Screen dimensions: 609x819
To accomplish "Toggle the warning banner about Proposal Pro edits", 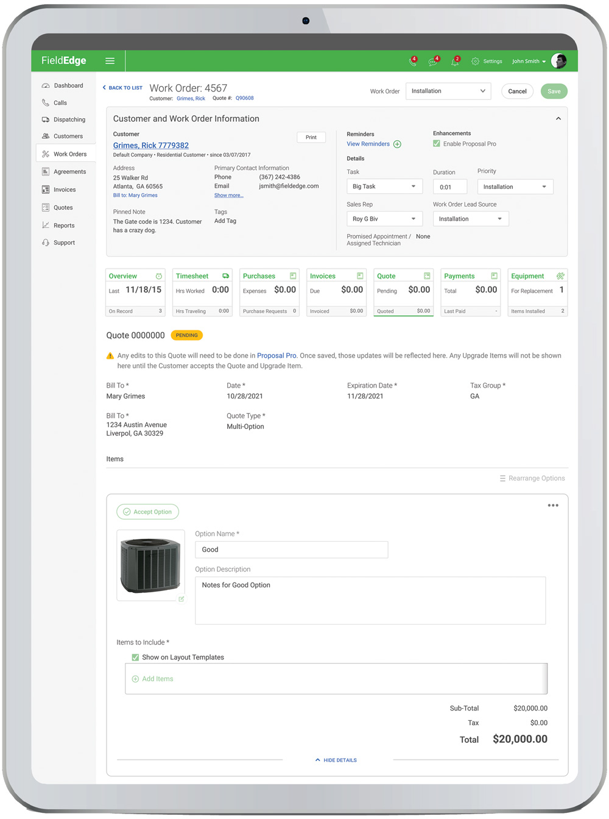I will (110, 355).
